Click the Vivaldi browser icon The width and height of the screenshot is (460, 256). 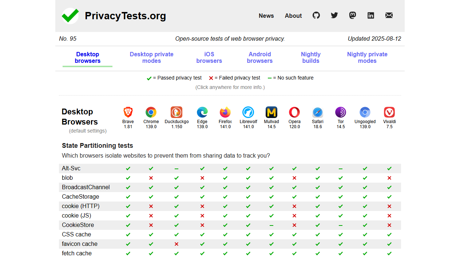(389, 111)
